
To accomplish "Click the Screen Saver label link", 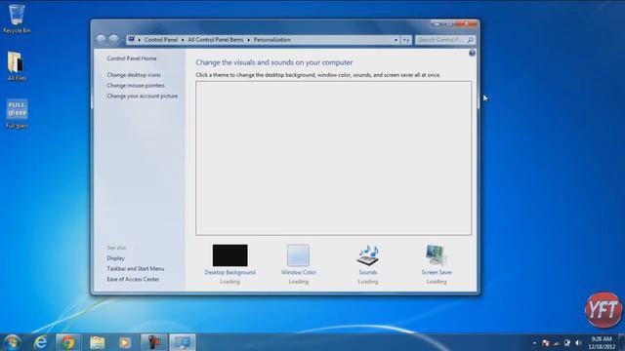I will (x=437, y=273).
